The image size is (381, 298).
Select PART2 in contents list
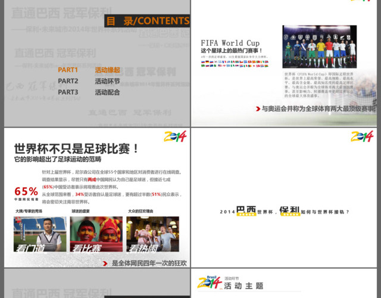(x=68, y=81)
